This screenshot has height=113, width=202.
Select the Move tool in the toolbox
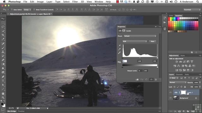pos(3,19)
